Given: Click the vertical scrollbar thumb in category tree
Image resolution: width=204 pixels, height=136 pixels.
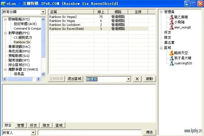Looking at the screenshot, I should pyautogui.click(x=43, y=40).
